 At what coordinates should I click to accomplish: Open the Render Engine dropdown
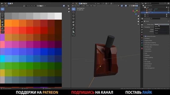click(x=162, y=25)
